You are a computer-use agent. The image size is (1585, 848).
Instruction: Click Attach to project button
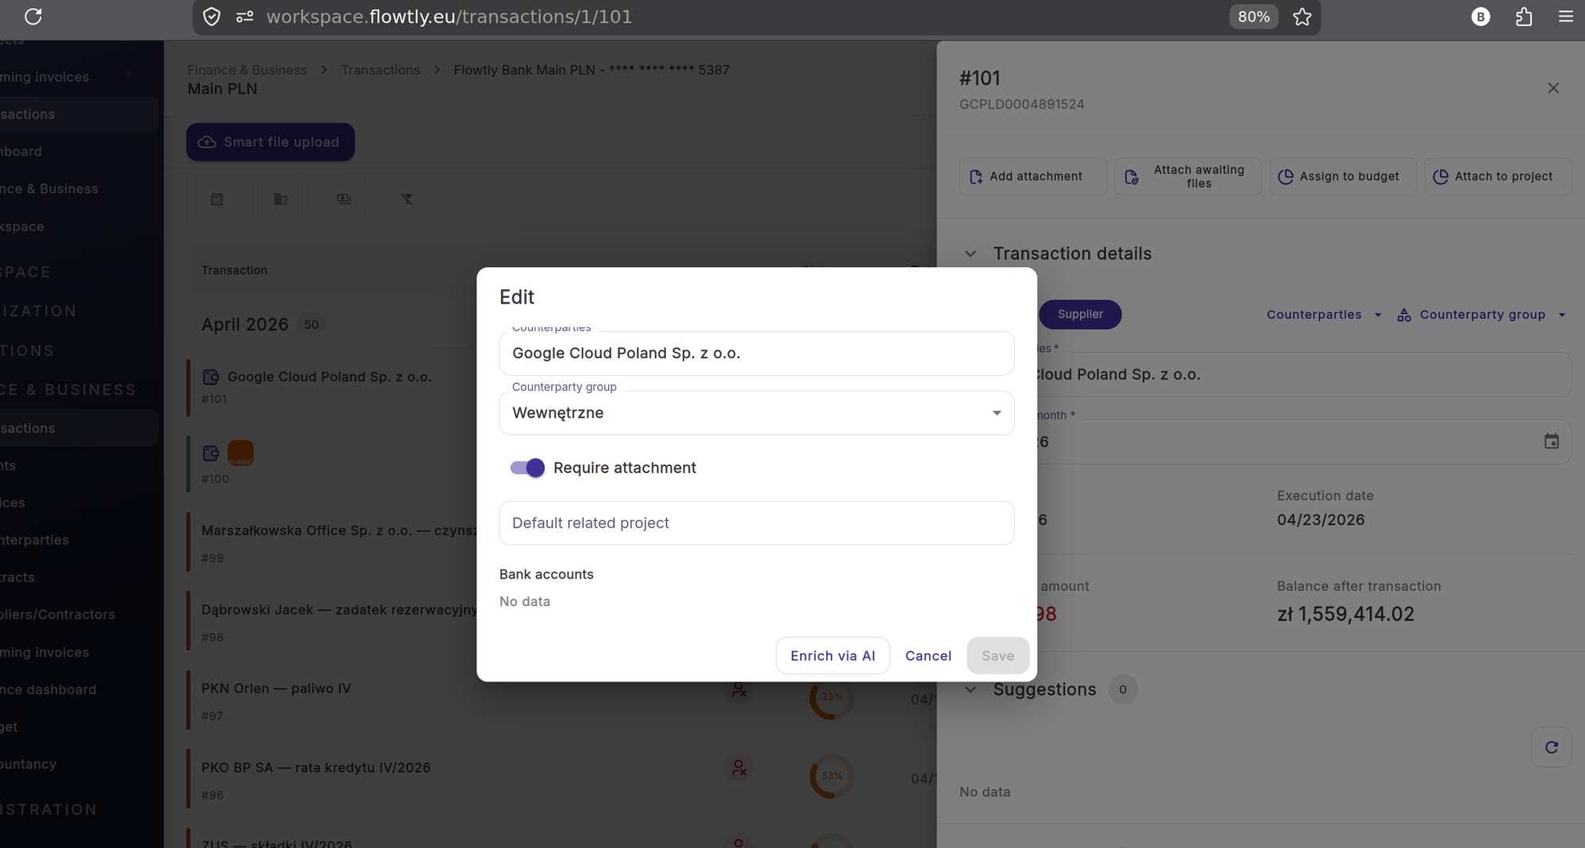1497,176
